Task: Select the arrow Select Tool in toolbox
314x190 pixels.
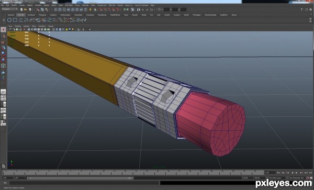Action: [x=3, y=30]
